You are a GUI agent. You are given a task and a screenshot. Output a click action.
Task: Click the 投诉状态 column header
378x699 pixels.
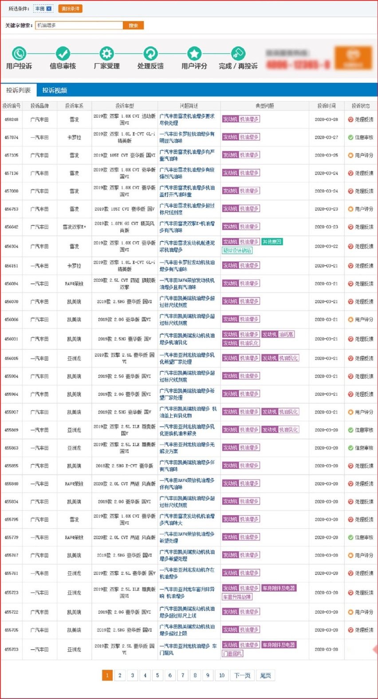tap(361, 106)
